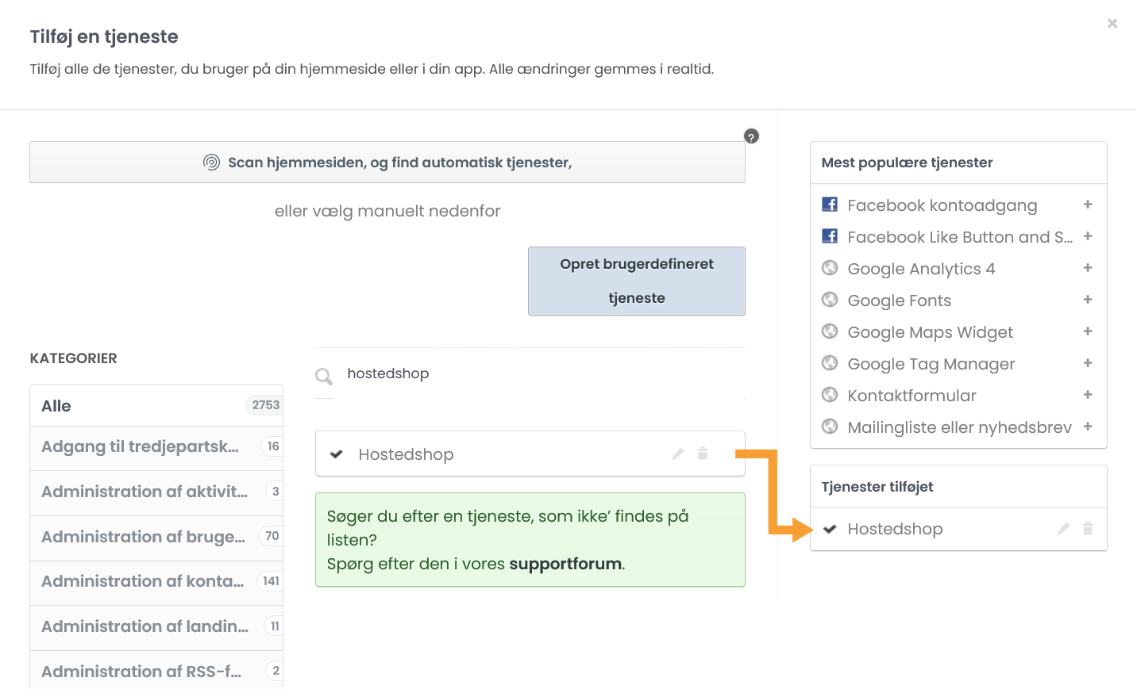Click pencil icon in Tjenester tilføjet panel
Image resolution: width=1137 pixels, height=689 pixels.
click(1063, 529)
